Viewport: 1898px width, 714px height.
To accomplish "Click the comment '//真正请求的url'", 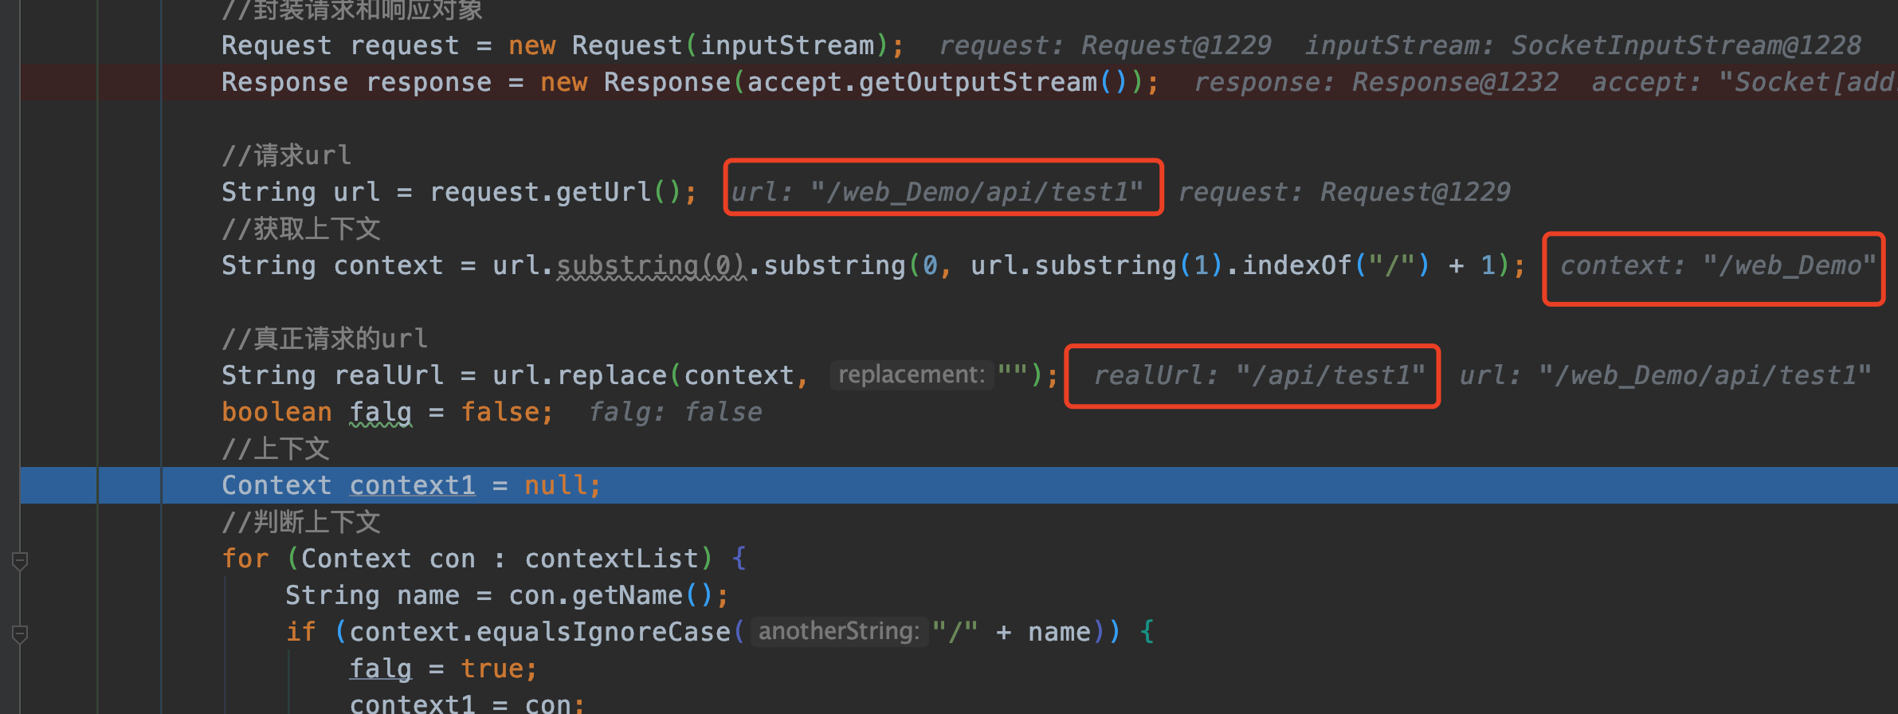I will point(324,339).
